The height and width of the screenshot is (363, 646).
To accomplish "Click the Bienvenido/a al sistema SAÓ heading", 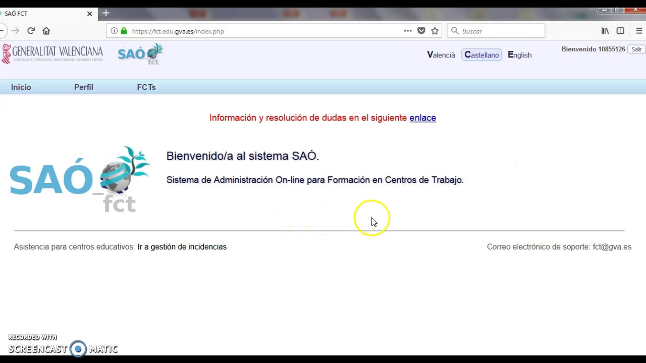I will (x=243, y=156).
